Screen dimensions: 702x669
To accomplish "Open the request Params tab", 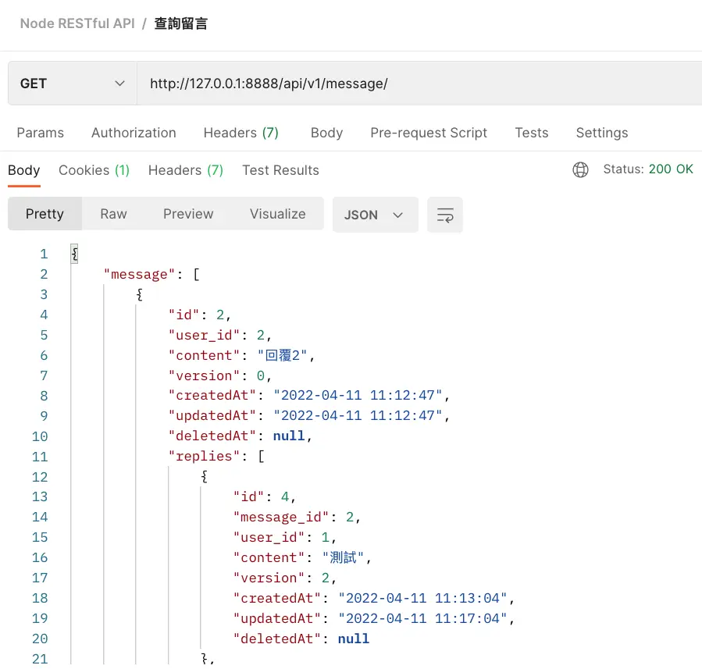I will [x=41, y=133].
